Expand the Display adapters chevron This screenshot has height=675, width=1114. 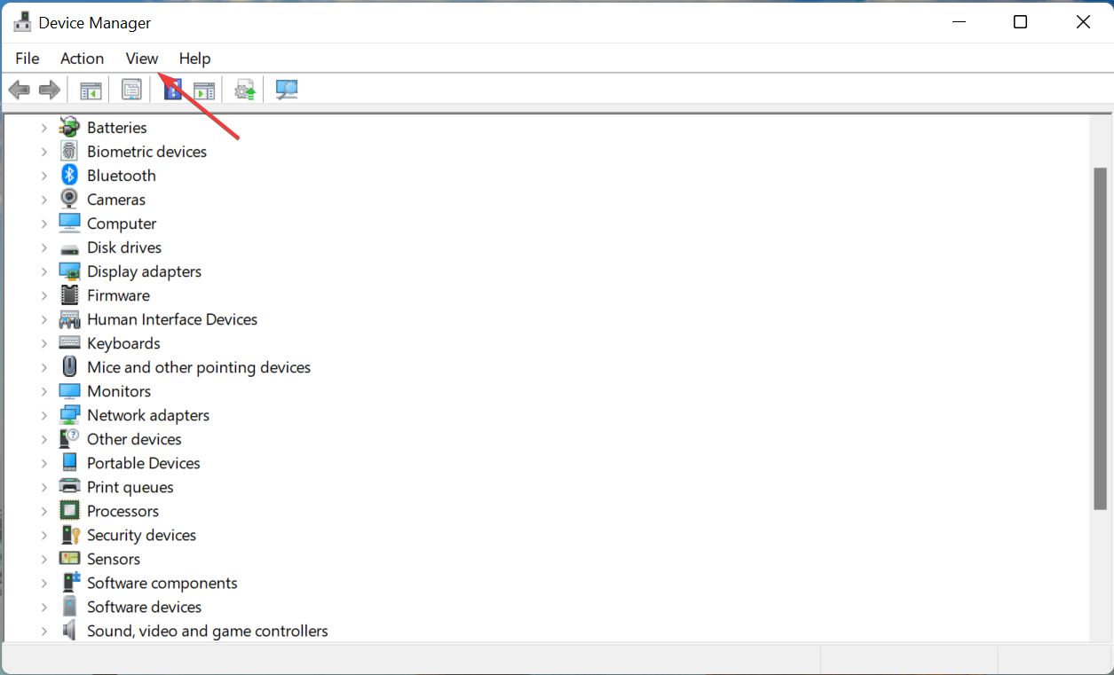click(43, 271)
